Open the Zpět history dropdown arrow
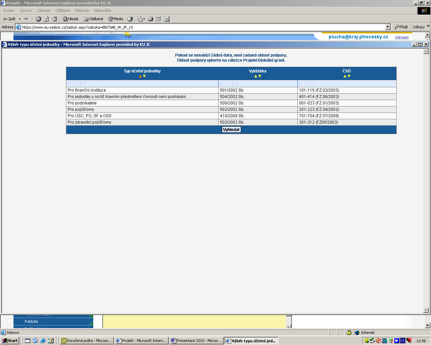This screenshot has height=345, width=431. [20, 19]
